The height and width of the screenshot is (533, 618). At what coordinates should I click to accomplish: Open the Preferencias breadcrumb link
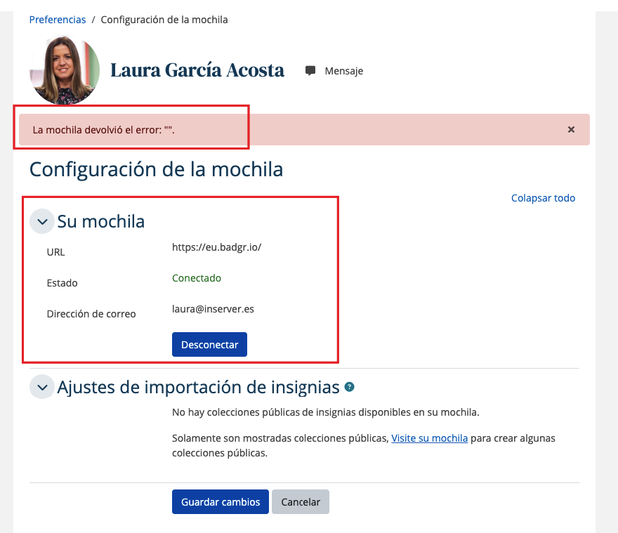coord(58,20)
